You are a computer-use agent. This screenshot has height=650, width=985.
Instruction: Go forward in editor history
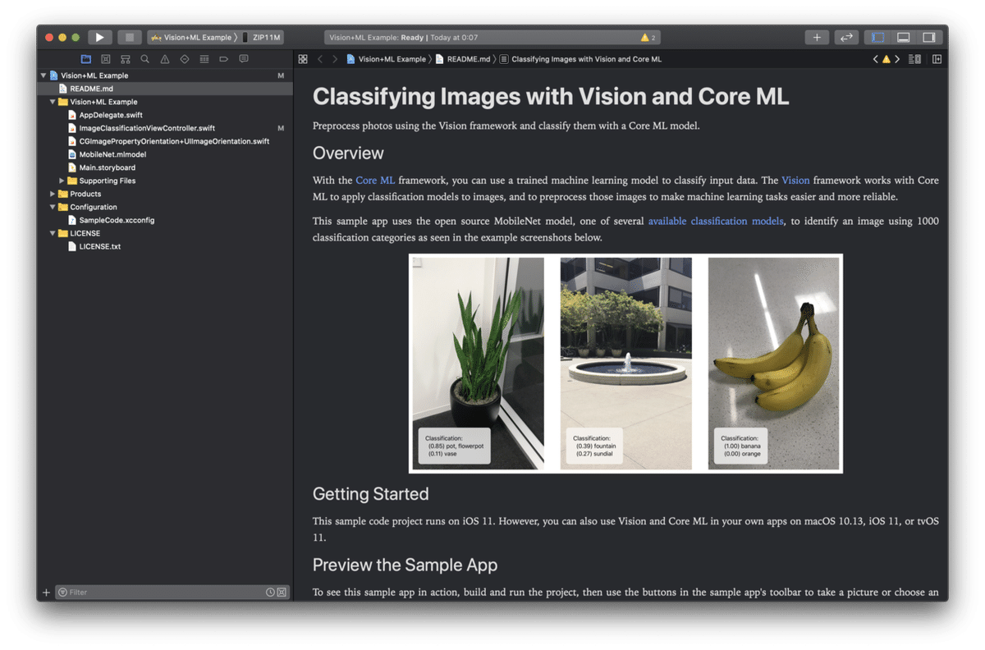334,59
